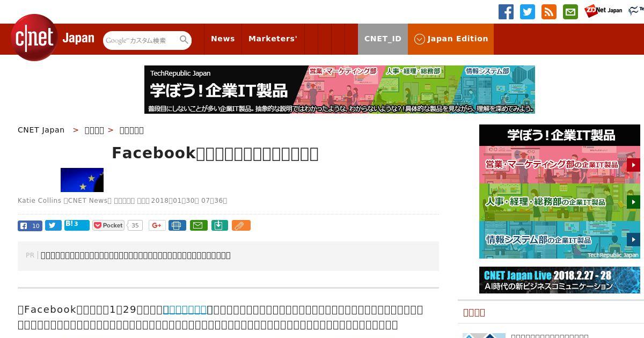Focus the Google custom search field
644x338 pixels.
[141, 40]
